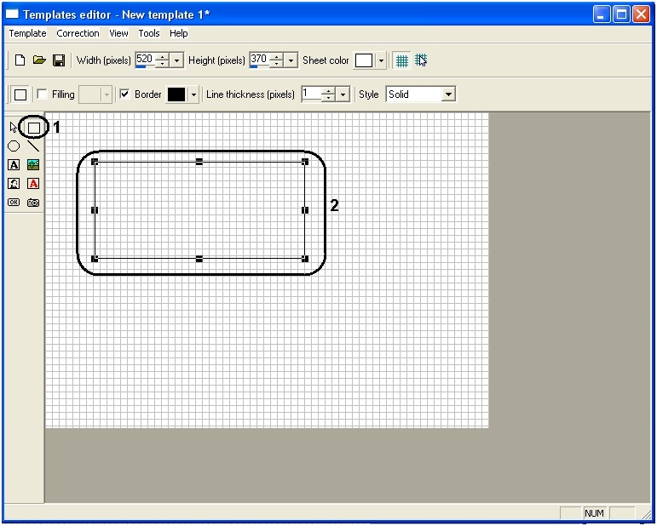
Task: Click the Save template icon
Action: click(59, 60)
